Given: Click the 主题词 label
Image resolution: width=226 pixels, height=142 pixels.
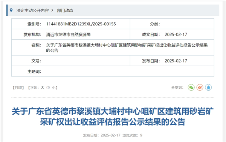Looking at the screenshot, I should click(x=34, y=72).
